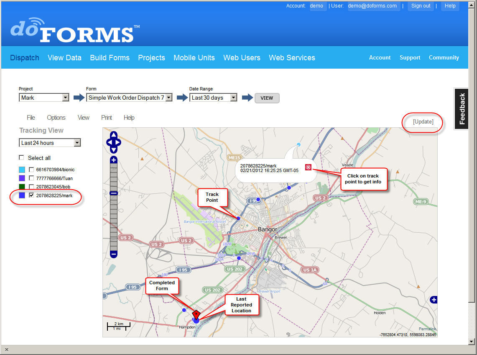Viewport: 477px width, 355px height.
Task: Open the Projects tab
Action: coord(151,58)
